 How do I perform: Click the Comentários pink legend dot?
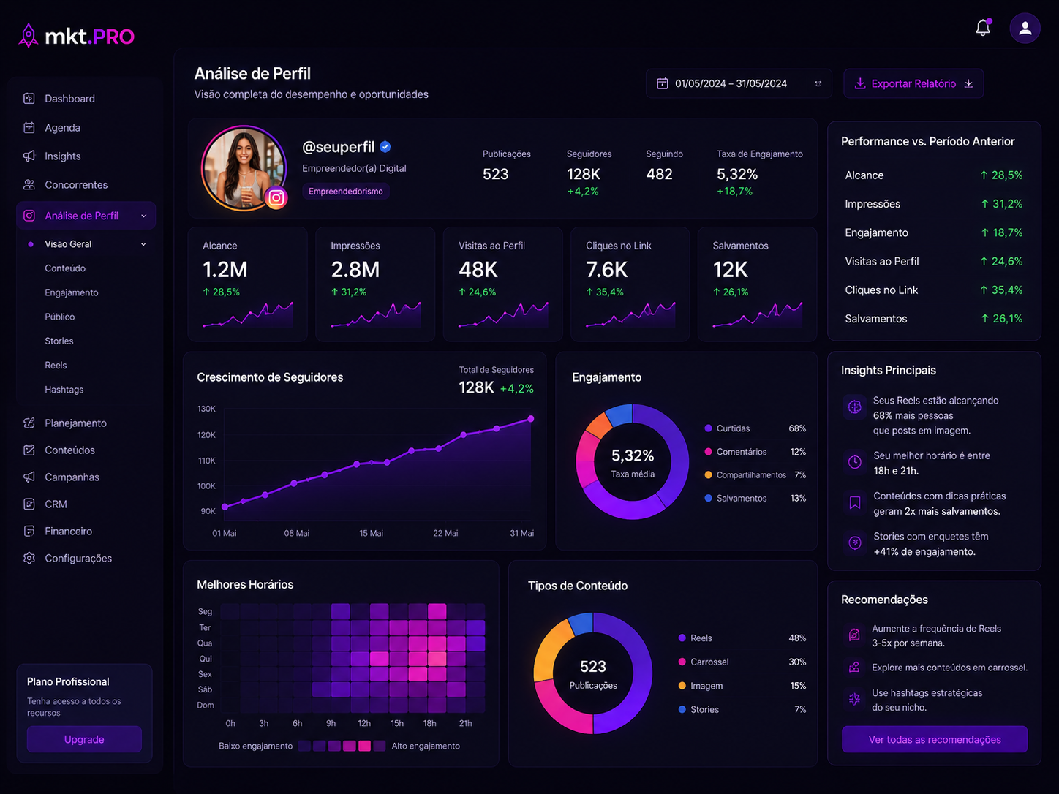(708, 452)
